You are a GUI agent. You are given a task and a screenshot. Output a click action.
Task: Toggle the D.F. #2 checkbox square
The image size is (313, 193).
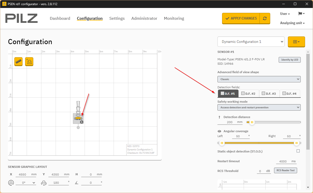click(x=243, y=93)
